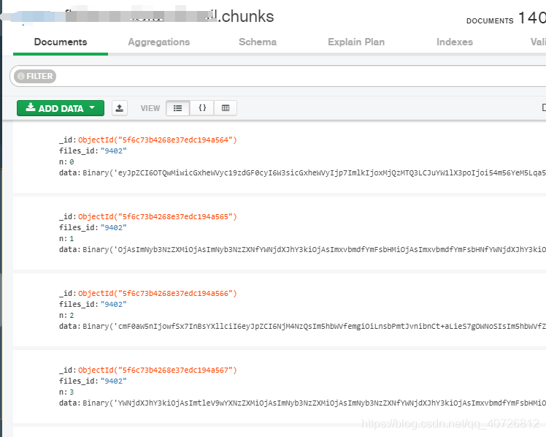Switch to the Documents tab

point(61,42)
